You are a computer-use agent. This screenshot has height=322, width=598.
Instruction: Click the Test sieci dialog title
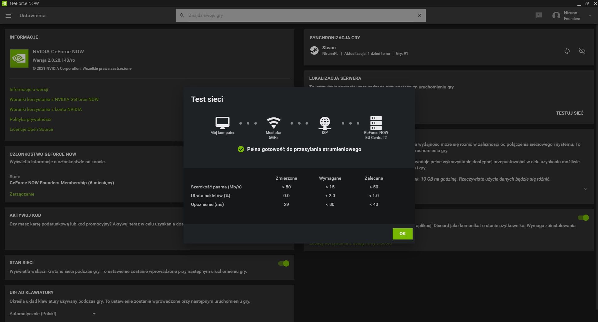tap(207, 99)
